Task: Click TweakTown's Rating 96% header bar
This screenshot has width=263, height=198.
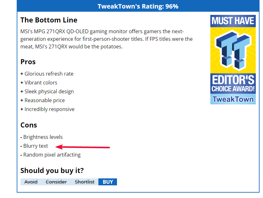Action: (138, 6)
